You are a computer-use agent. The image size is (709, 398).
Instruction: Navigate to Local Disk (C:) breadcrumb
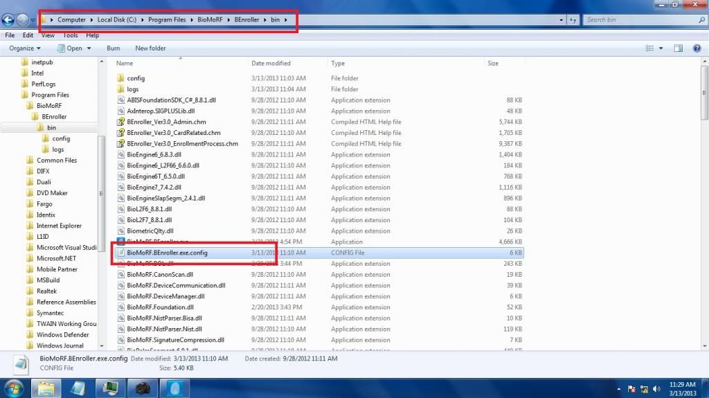(x=116, y=20)
